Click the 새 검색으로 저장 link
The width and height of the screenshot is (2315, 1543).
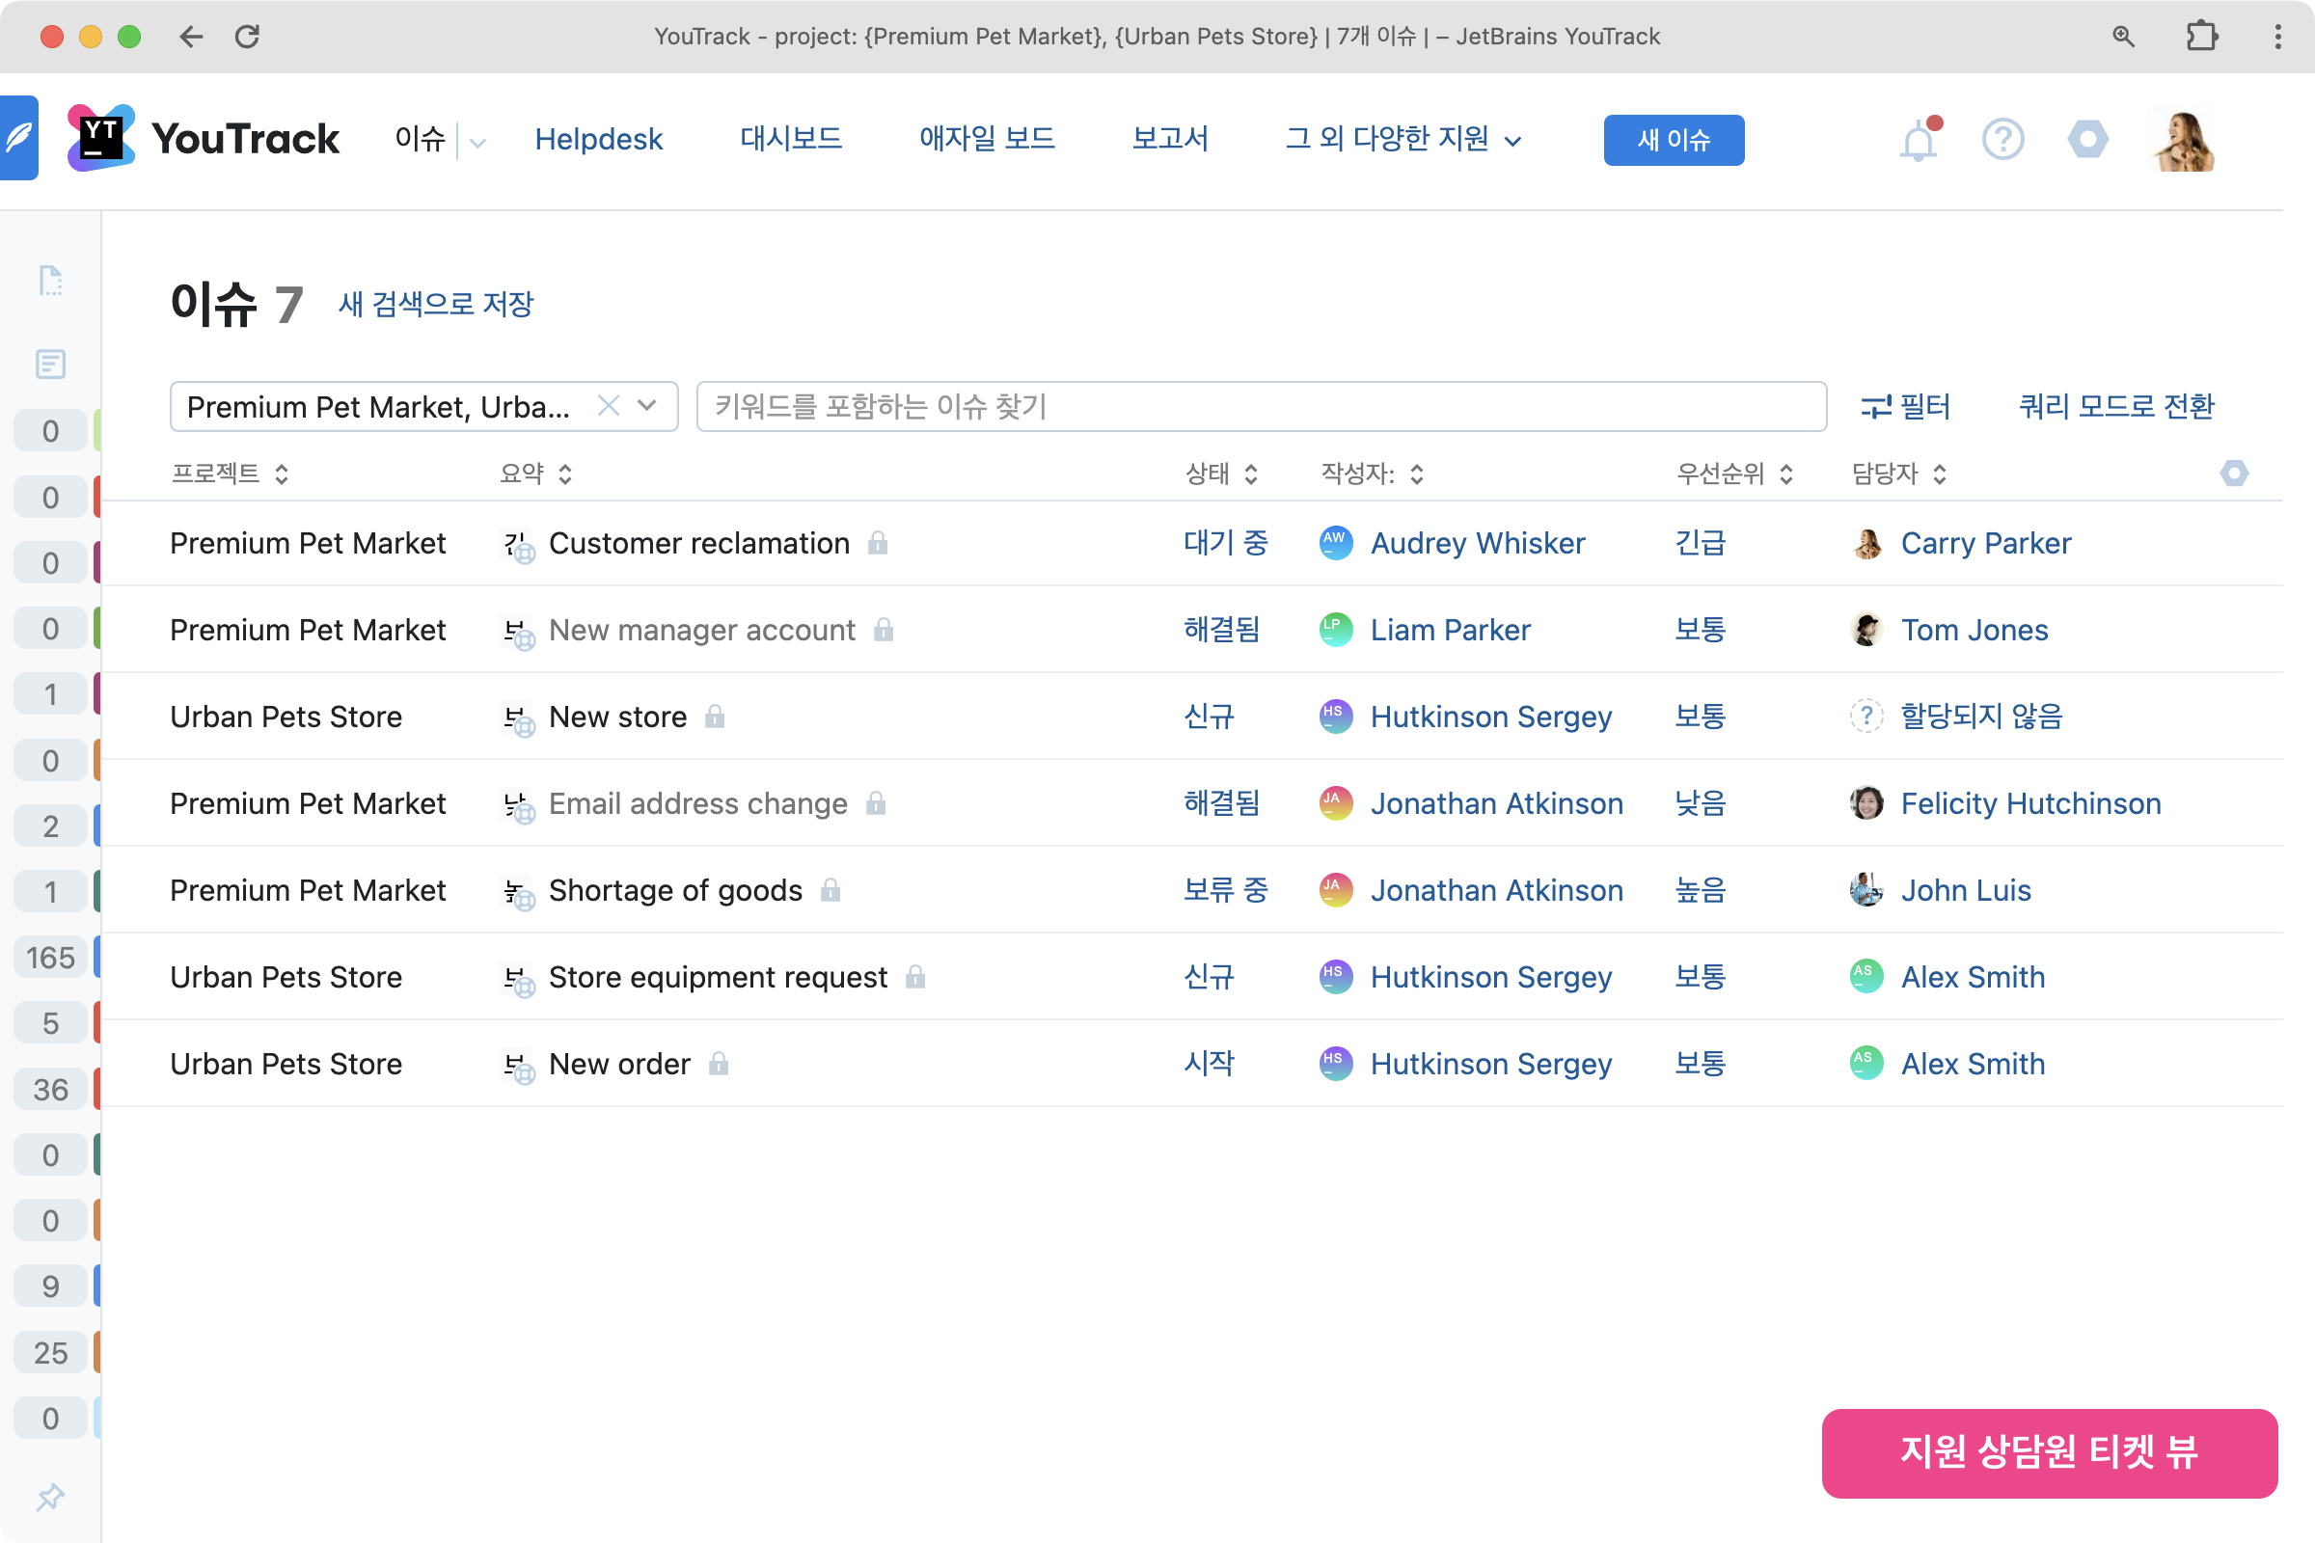pos(435,304)
